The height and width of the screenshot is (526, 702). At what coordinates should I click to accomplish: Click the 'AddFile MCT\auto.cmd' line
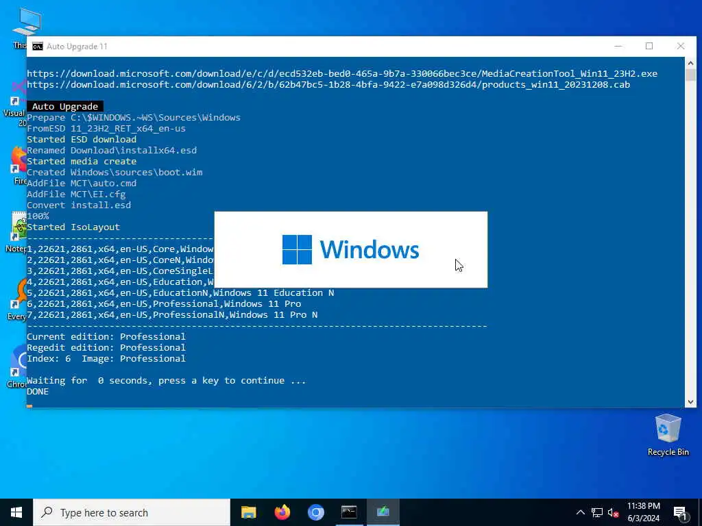pyautogui.click(x=82, y=183)
